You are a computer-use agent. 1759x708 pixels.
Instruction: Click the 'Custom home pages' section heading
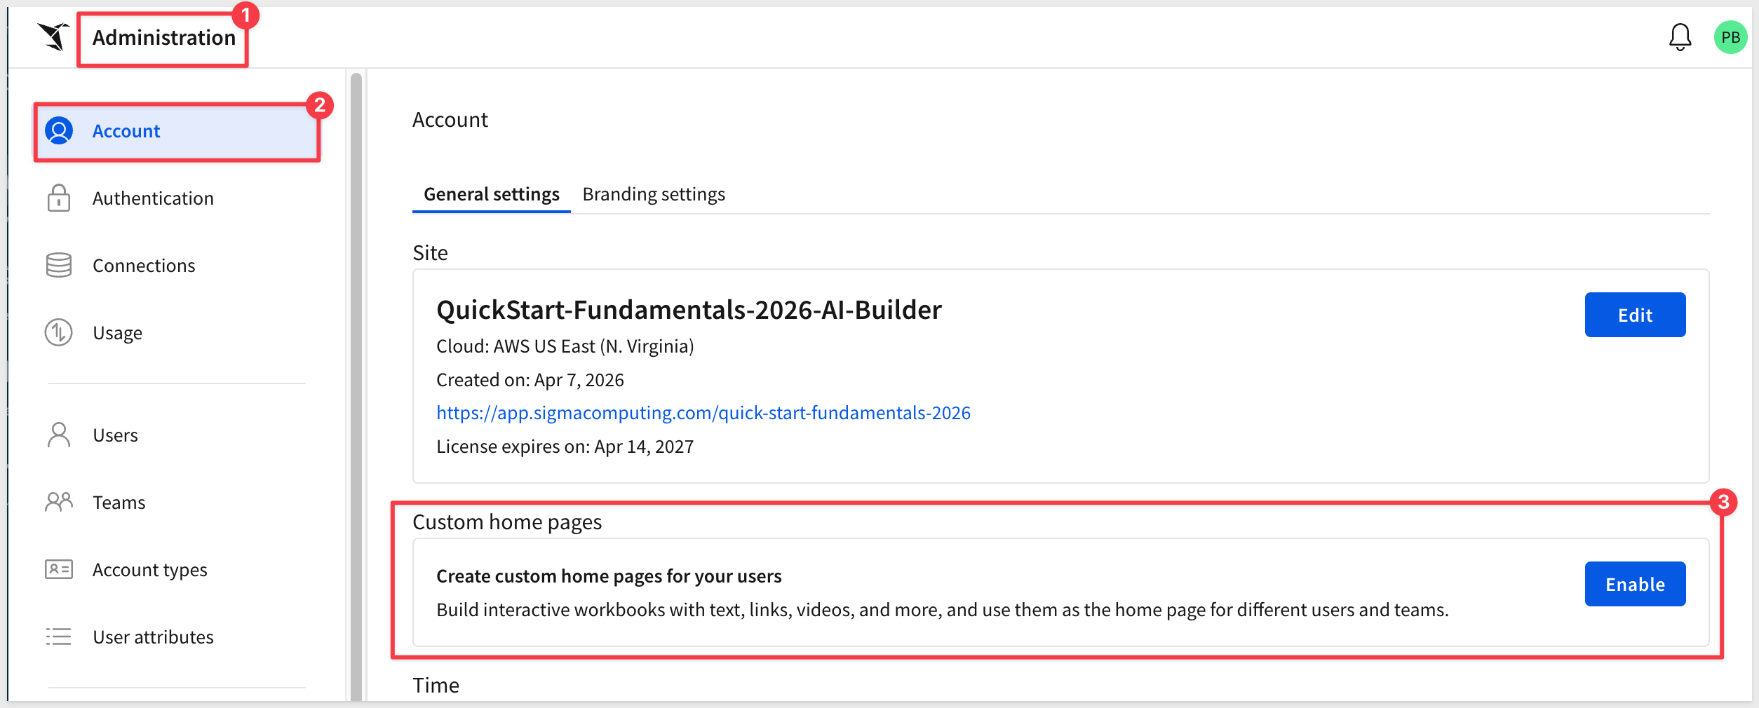point(507,522)
